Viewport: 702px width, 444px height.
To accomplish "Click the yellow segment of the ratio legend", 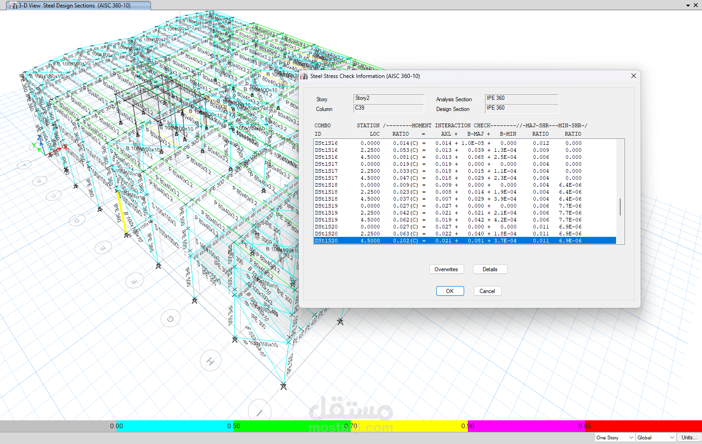I will (409, 426).
